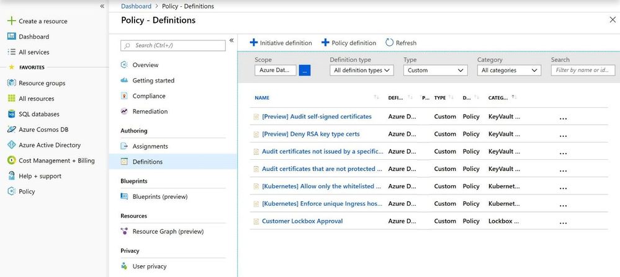Click the Dashboard breadcrumb link

coord(136,6)
